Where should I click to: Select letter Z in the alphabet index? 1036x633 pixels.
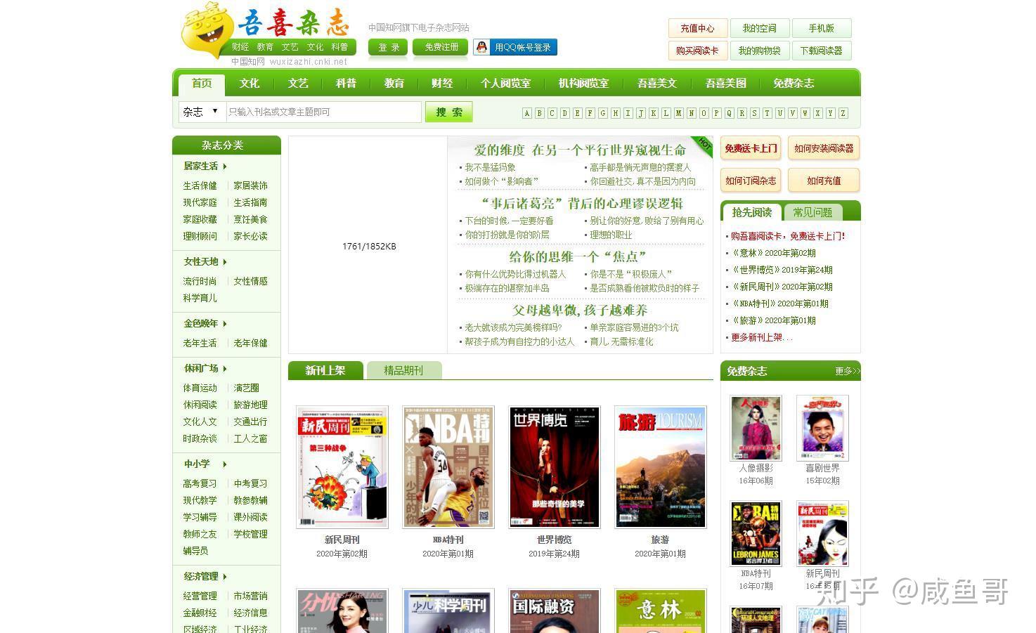tap(843, 113)
